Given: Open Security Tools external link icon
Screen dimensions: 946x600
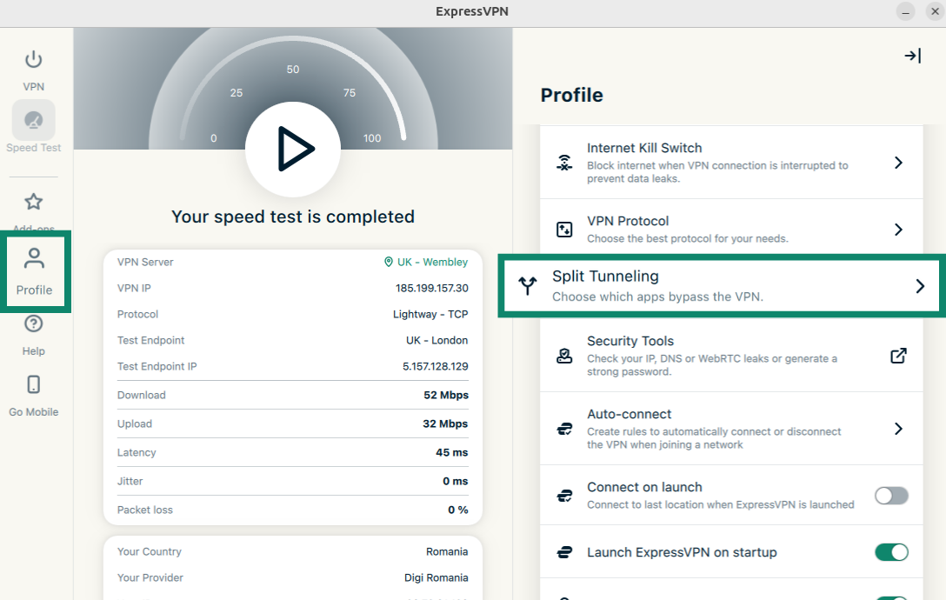Looking at the screenshot, I should point(898,356).
